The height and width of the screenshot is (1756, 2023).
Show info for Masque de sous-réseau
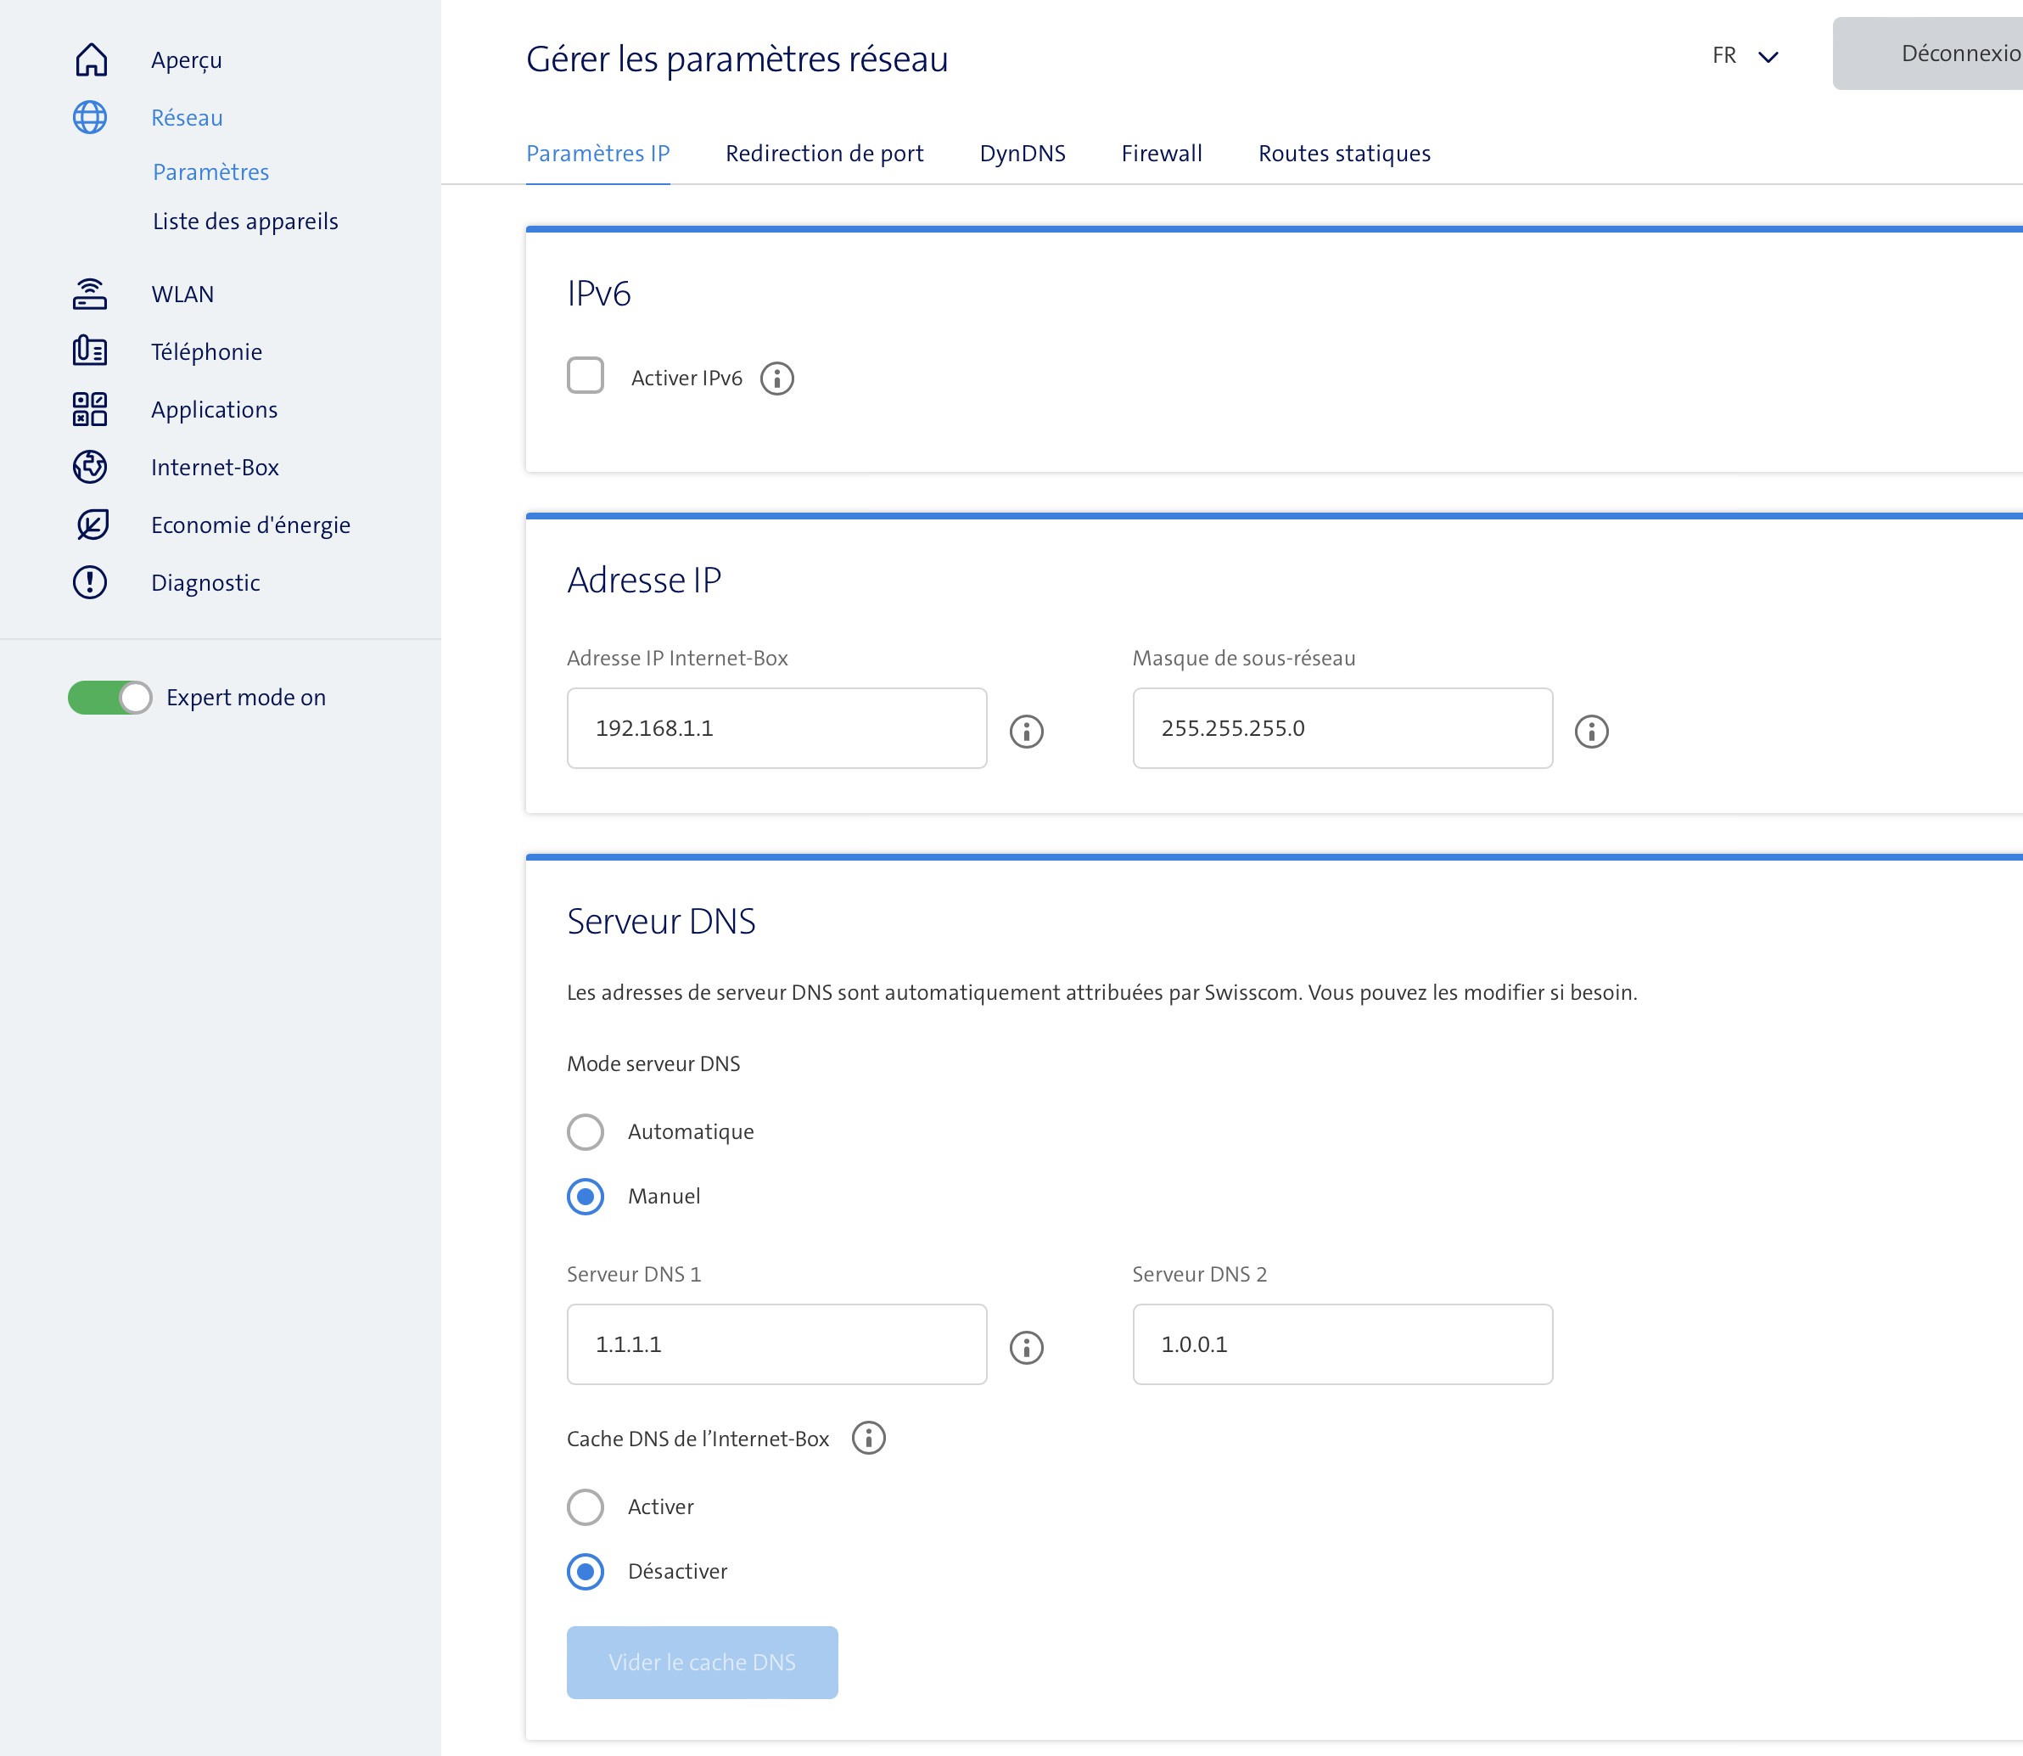(1591, 731)
